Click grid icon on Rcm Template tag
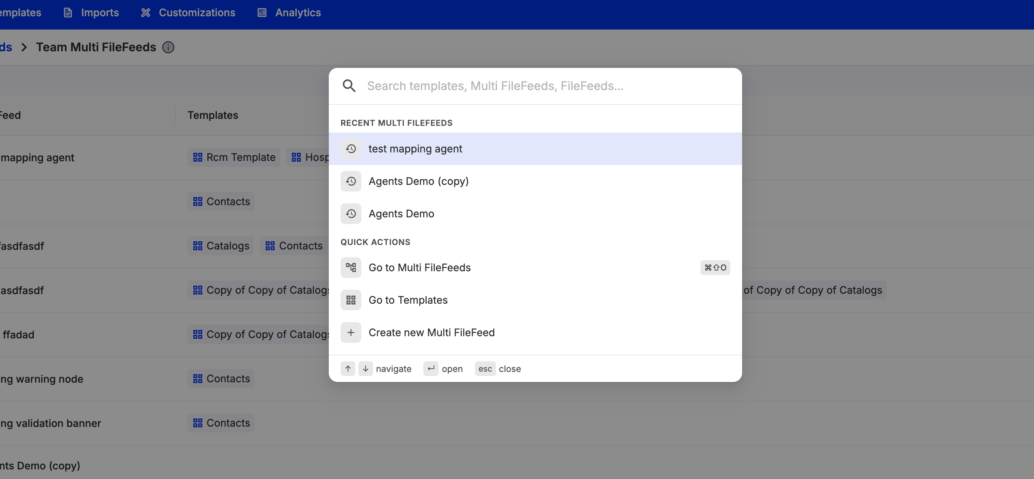Image resolution: width=1034 pixels, height=479 pixels. pyautogui.click(x=197, y=157)
